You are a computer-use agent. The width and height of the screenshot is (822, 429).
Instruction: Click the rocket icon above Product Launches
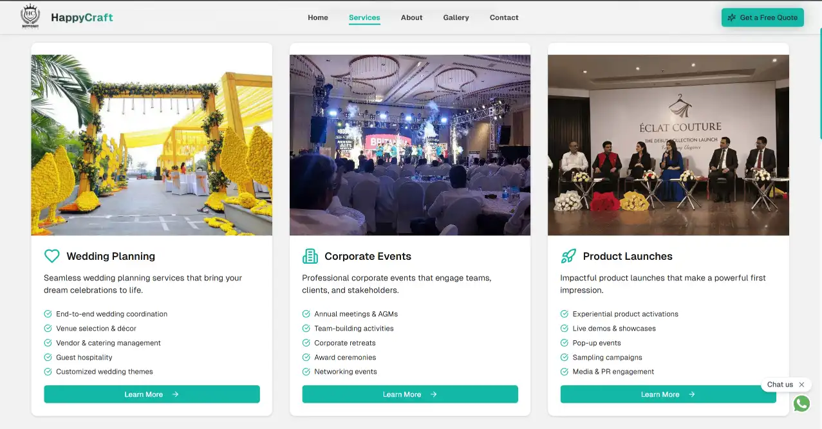[568, 255]
